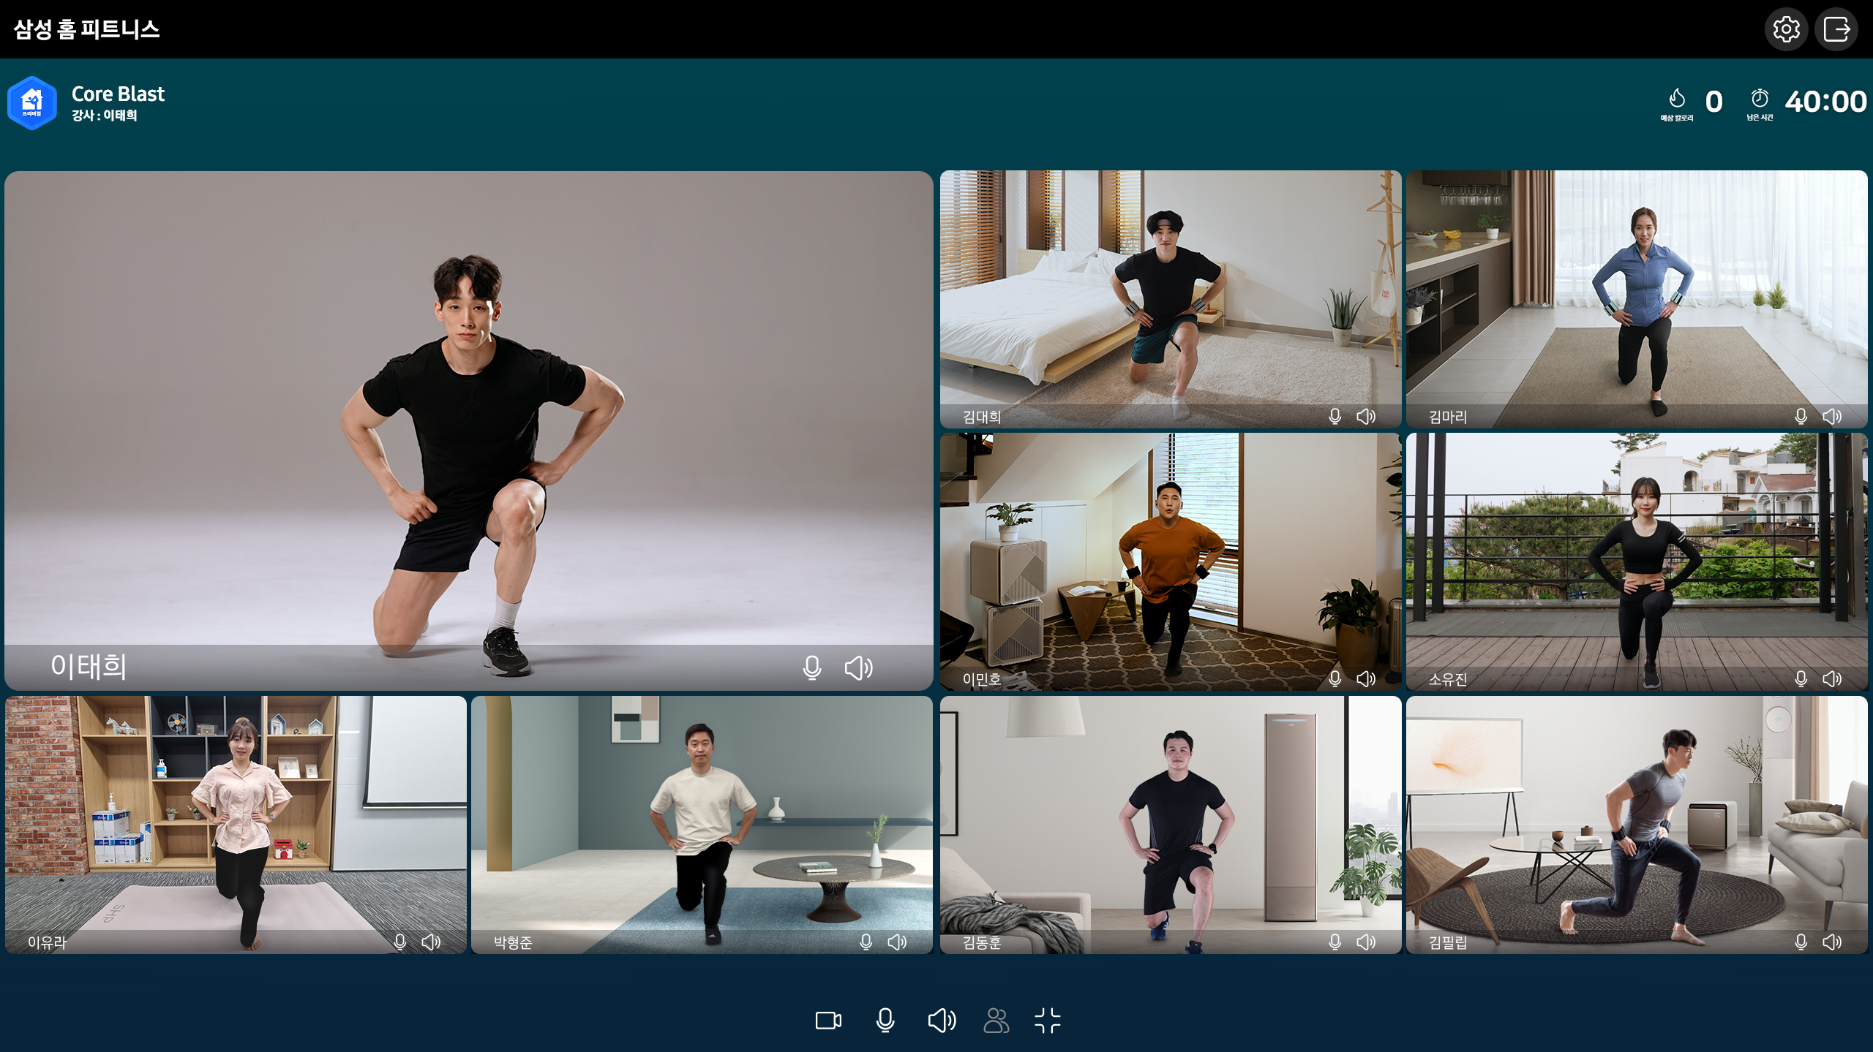The width and height of the screenshot is (1873, 1052).
Task: Toggle 소유진 speaker icon
Action: (x=1831, y=678)
